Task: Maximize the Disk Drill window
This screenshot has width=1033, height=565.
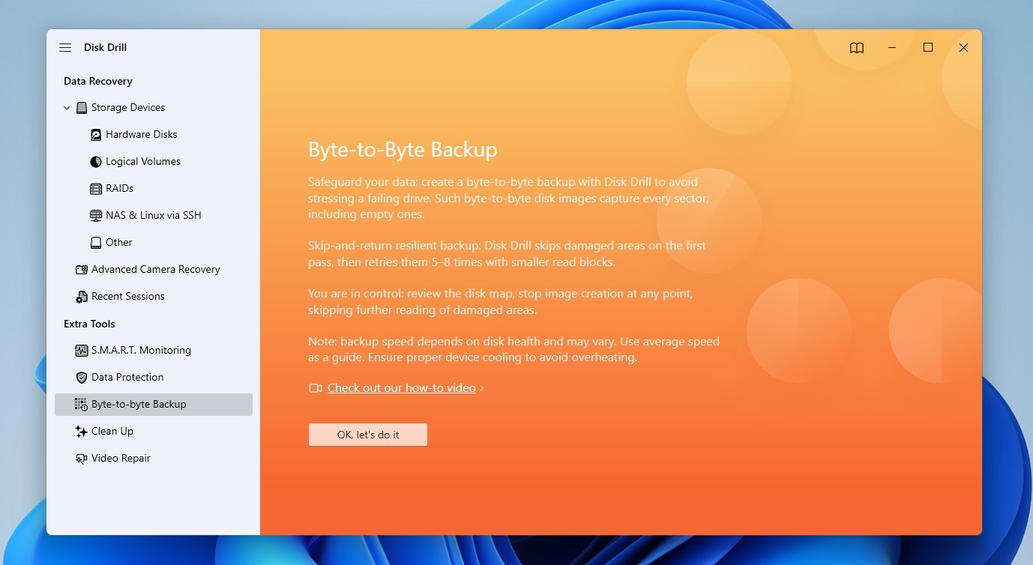Action: coord(928,48)
